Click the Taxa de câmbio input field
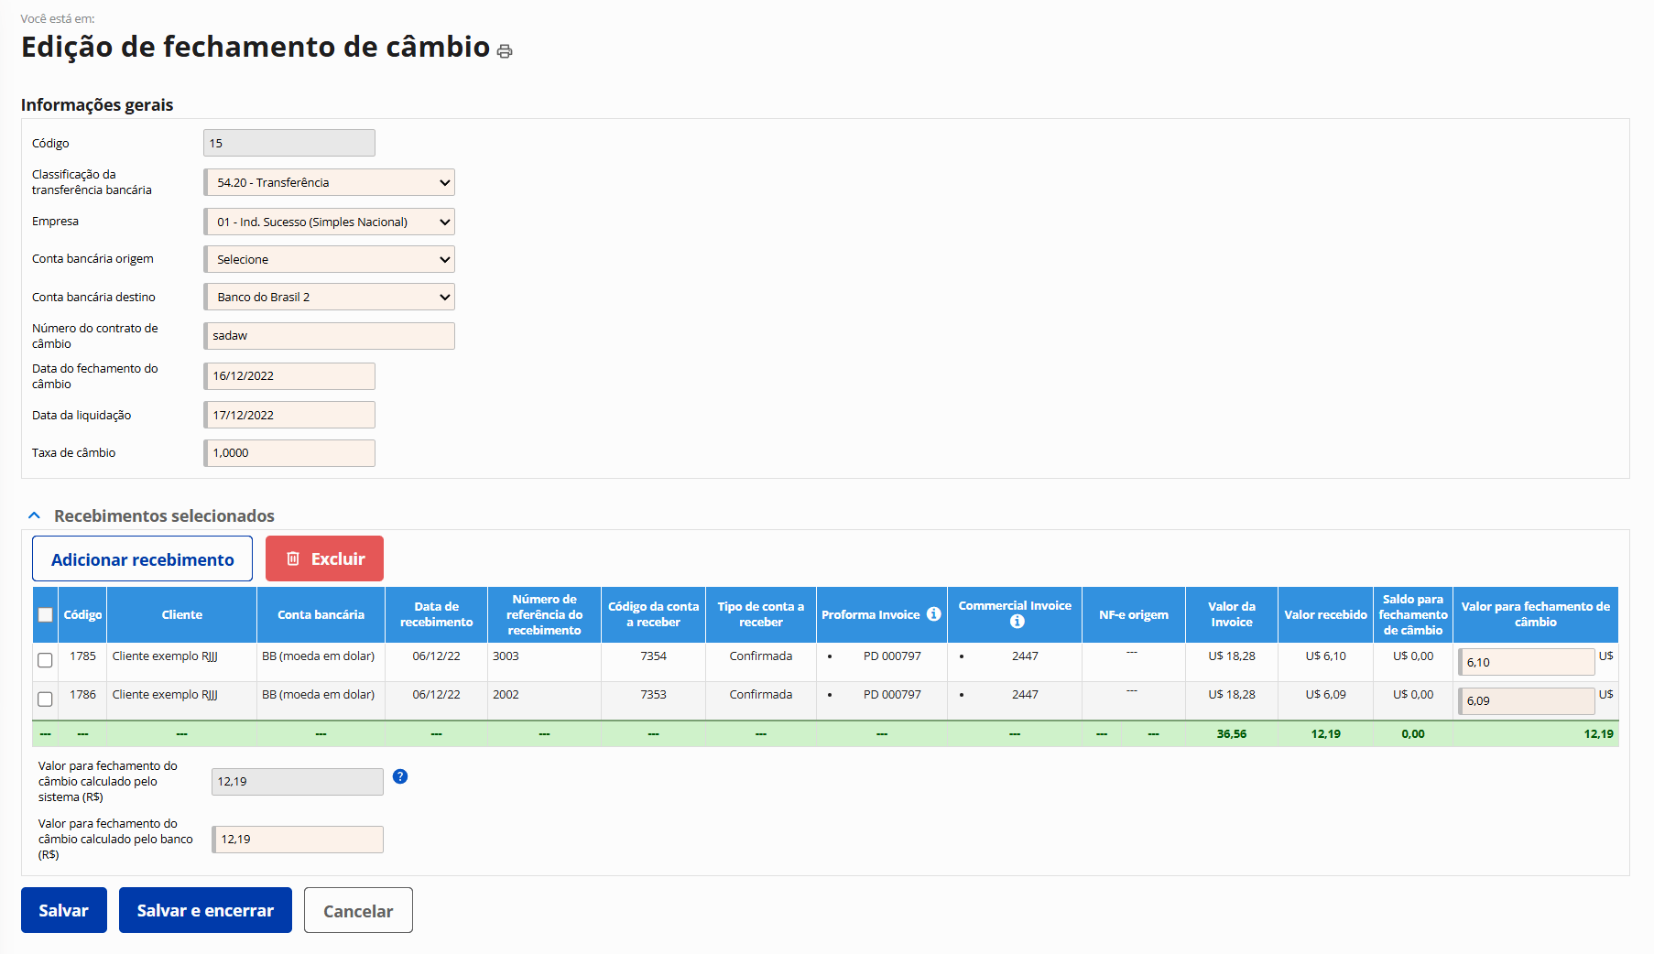1654x954 pixels. [x=289, y=453]
